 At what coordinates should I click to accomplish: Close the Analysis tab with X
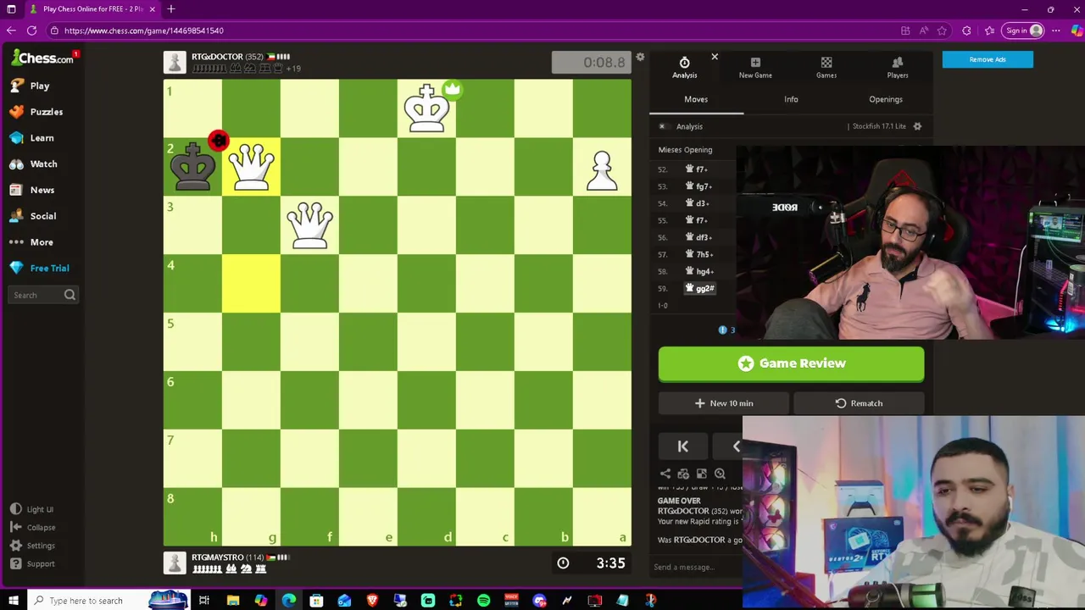(x=715, y=57)
